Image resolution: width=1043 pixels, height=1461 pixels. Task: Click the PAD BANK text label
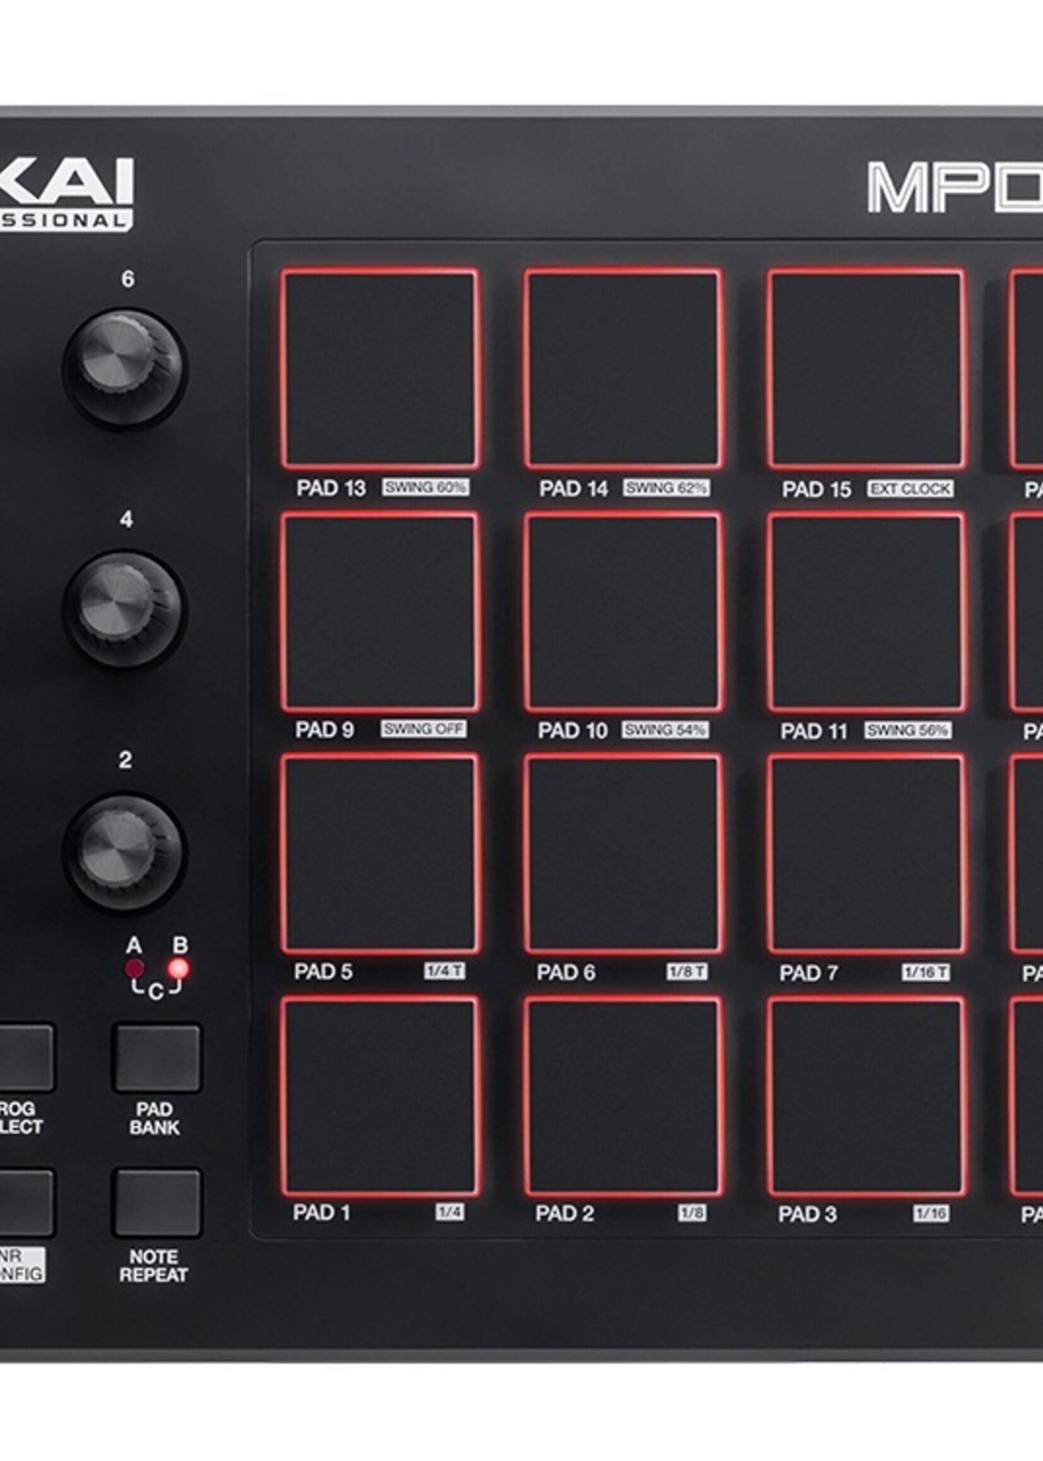pos(154,1119)
